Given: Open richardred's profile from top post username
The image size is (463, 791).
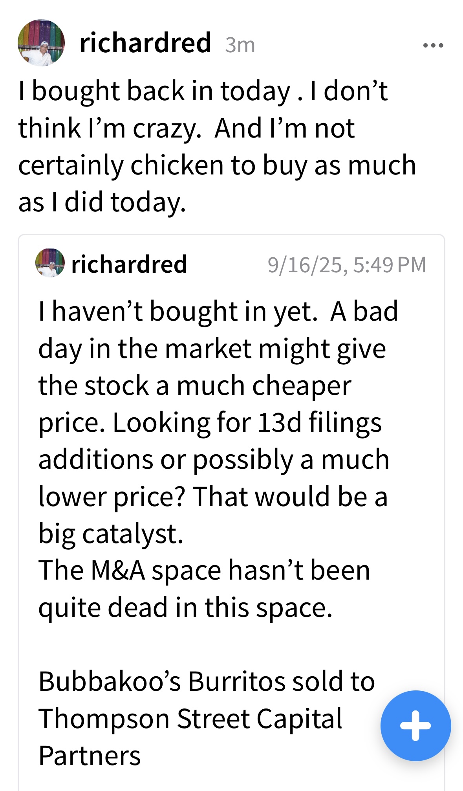Looking at the screenshot, I should click(145, 43).
